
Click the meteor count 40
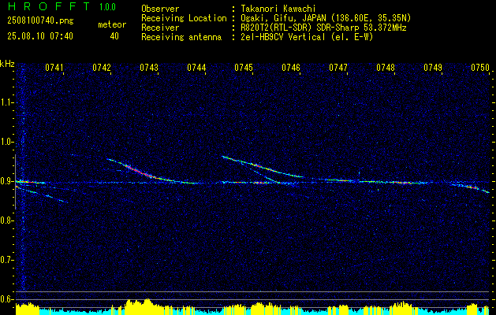[114, 36]
